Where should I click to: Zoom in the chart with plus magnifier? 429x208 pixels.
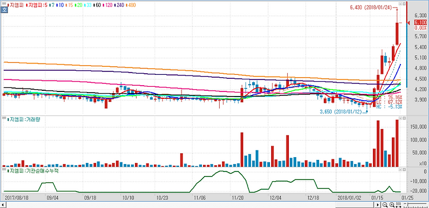point(392,205)
